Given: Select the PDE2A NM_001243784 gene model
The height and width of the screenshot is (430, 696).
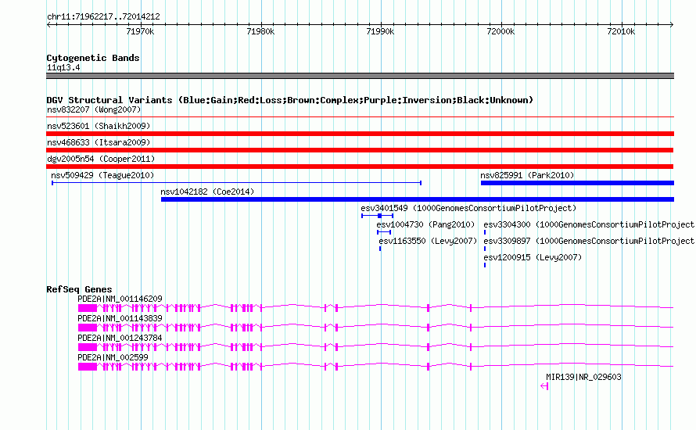Looking at the screenshot, I should click(375, 346).
